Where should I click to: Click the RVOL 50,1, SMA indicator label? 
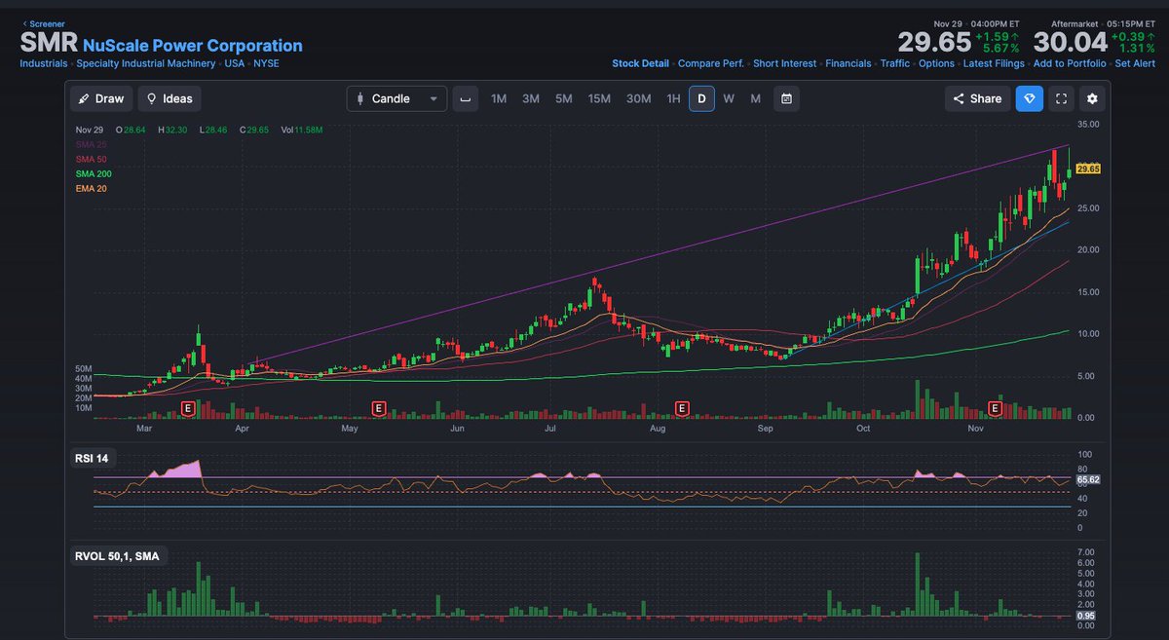pos(117,556)
